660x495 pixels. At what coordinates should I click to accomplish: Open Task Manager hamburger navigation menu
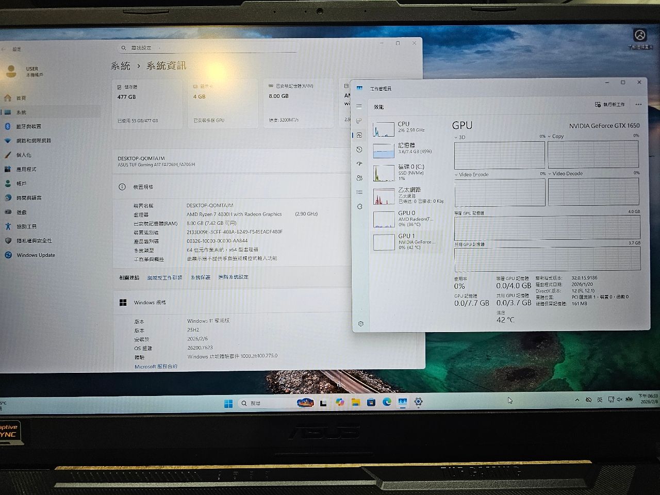point(359,107)
